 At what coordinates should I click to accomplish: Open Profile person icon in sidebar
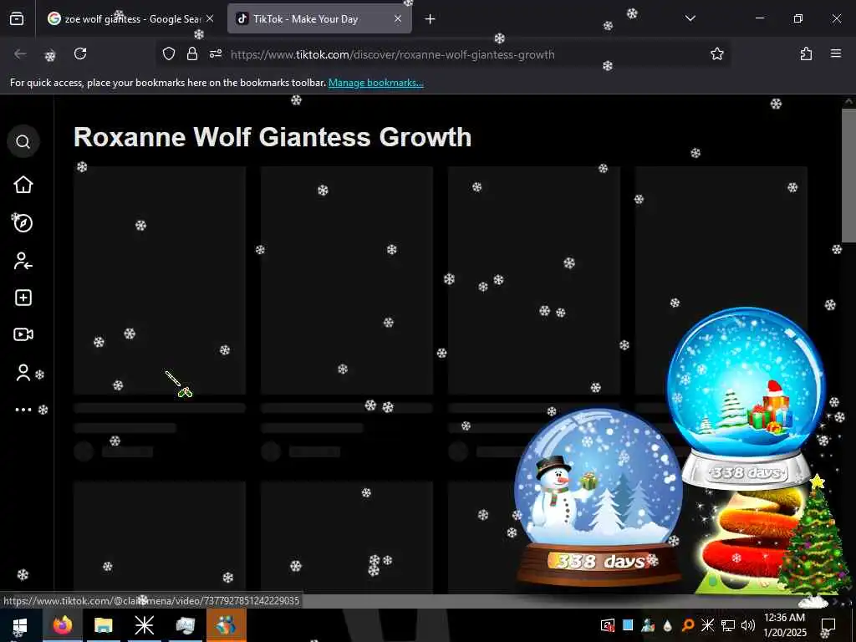point(23,373)
